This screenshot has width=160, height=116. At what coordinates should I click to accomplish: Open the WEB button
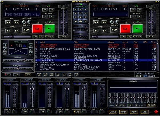[145, 112]
